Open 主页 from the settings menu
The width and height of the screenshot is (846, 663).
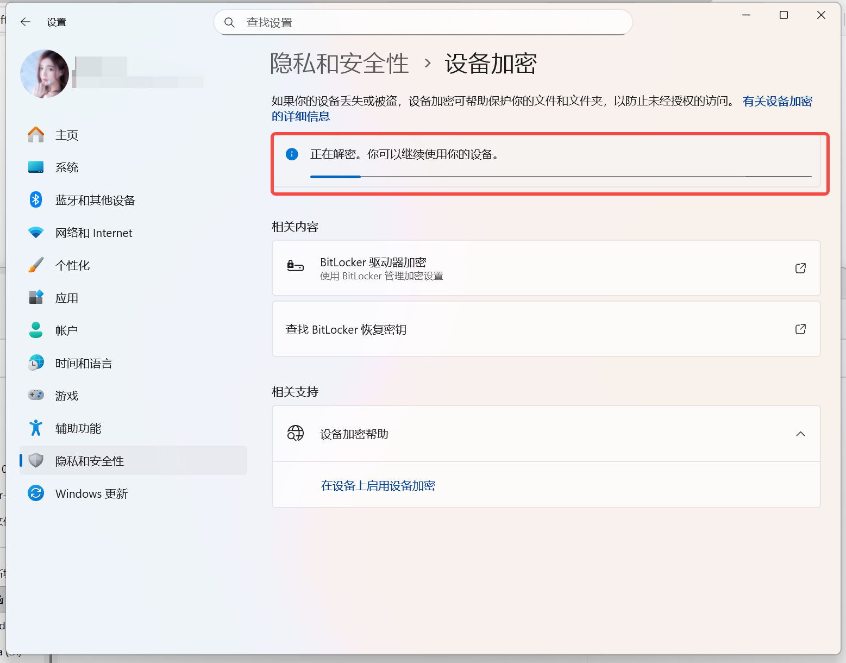(66, 135)
